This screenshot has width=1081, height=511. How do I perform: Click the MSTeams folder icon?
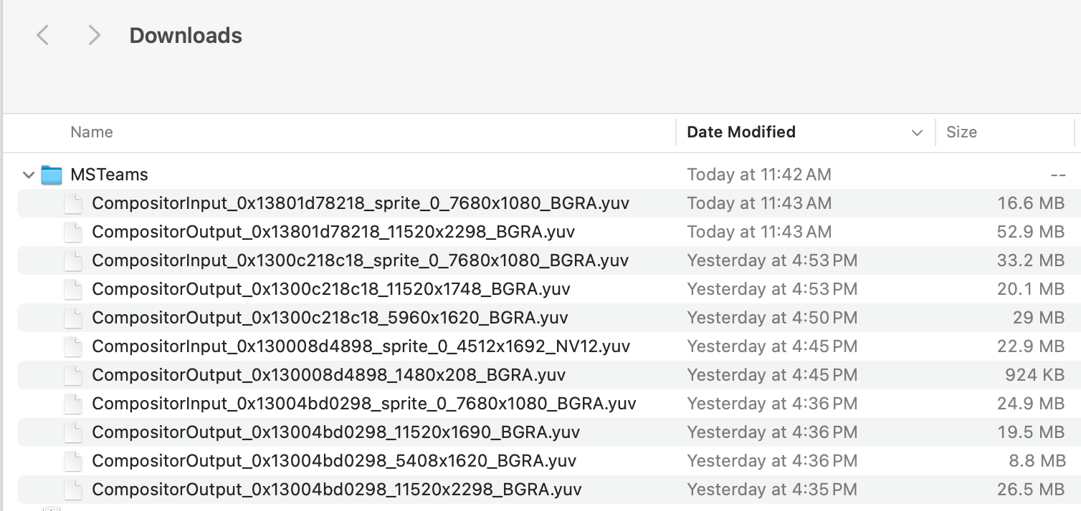pyautogui.click(x=52, y=175)
